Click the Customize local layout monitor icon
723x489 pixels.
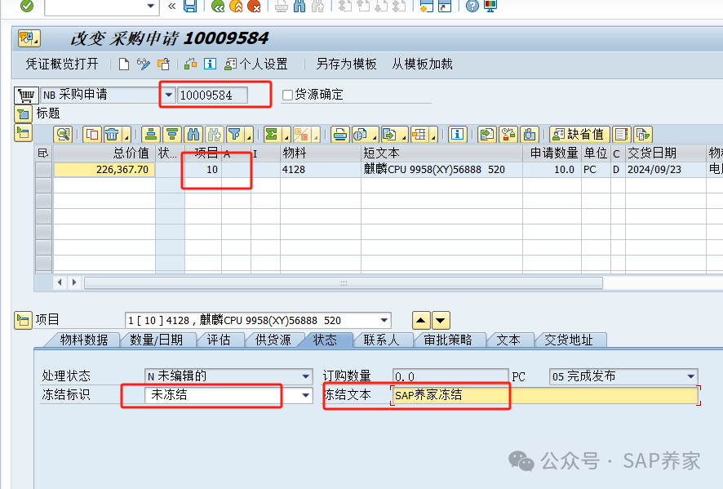point(490,6)
